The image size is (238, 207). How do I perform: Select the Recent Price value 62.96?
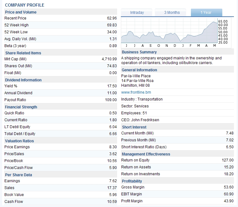(112, 18)
